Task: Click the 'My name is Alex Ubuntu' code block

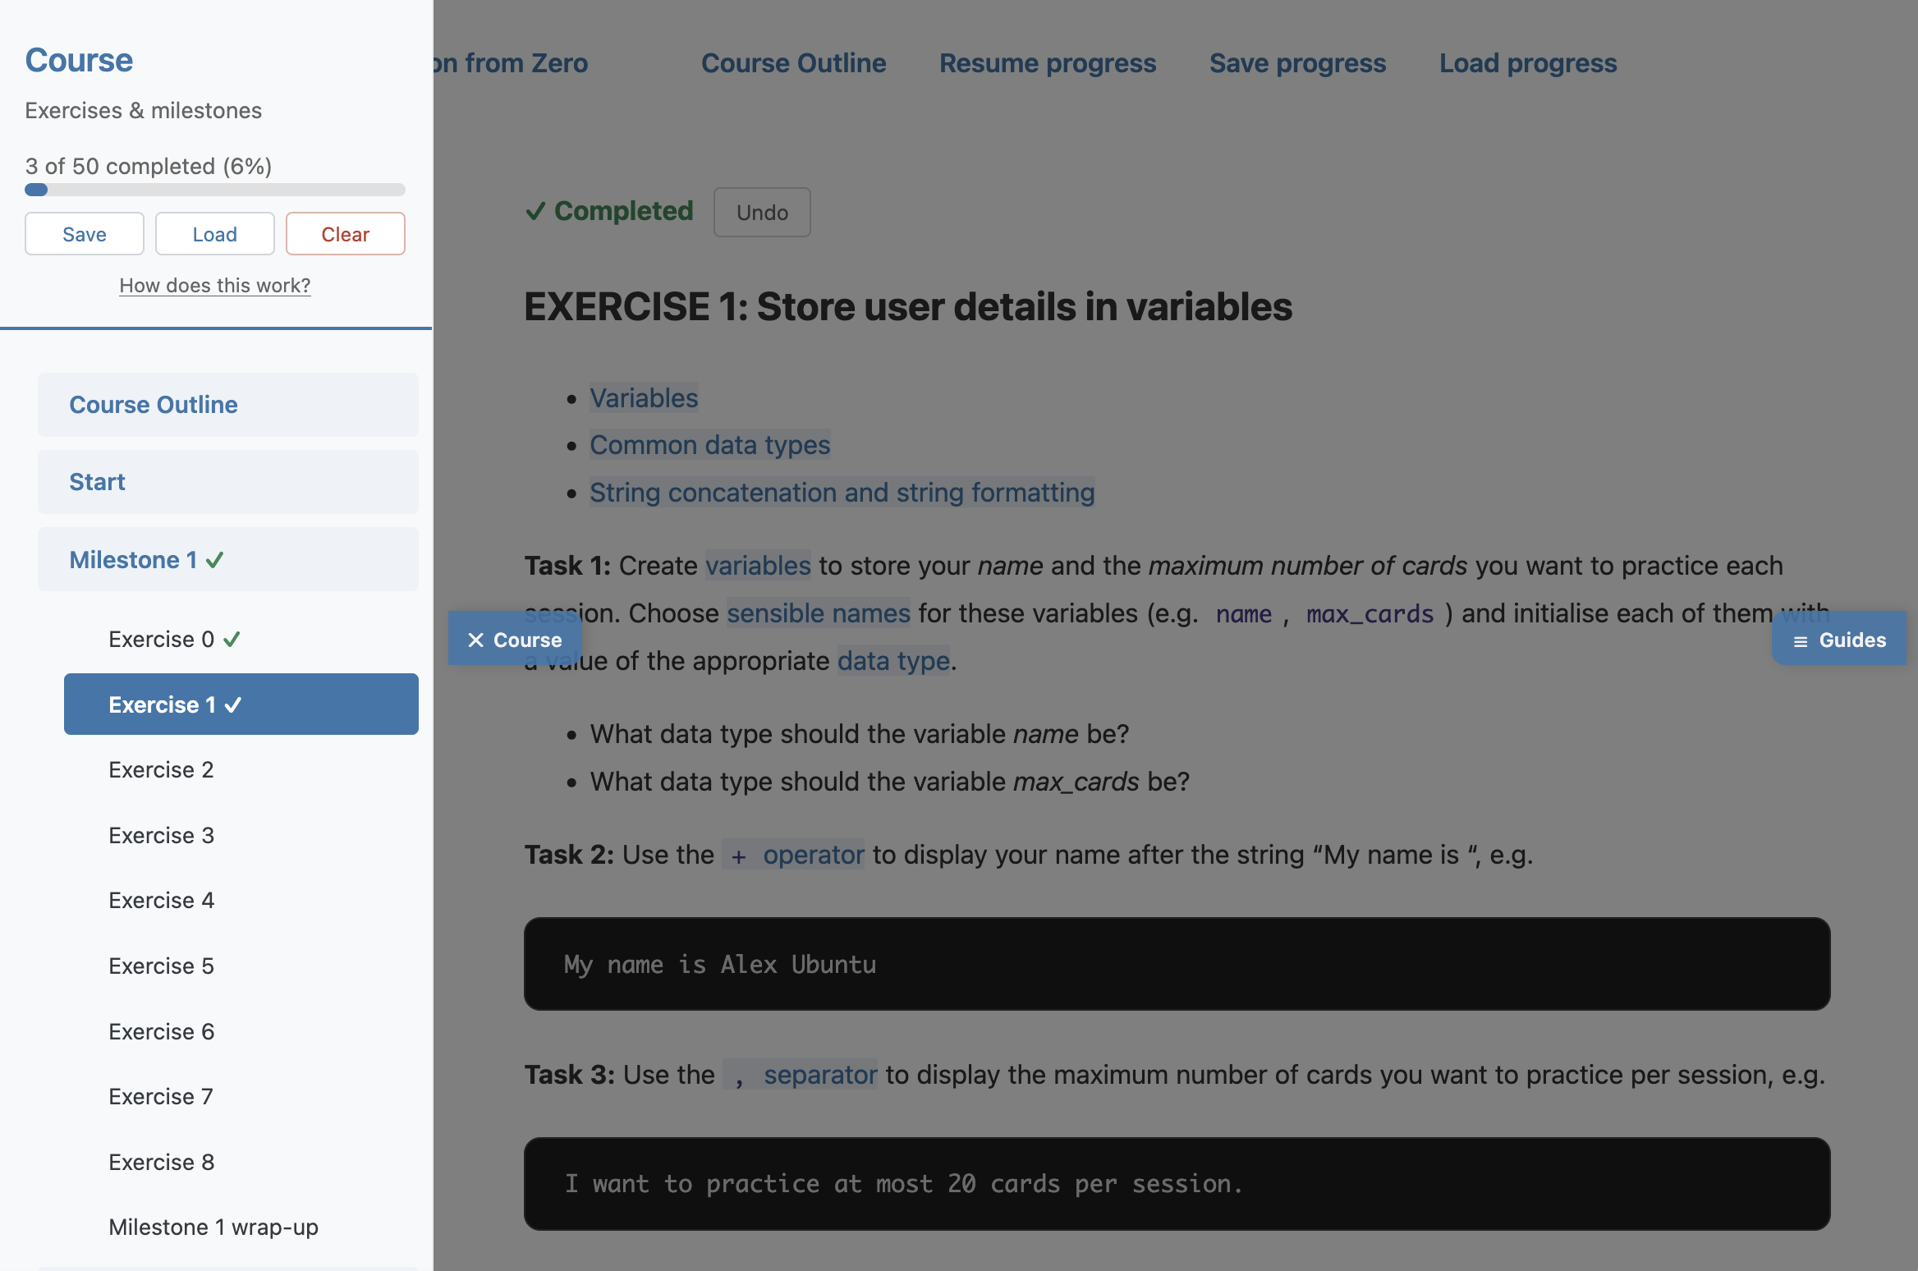Action: (1177, 964)
